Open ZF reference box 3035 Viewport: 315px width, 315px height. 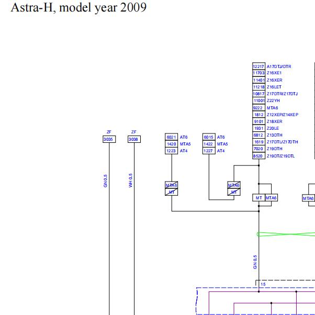(x=109, y=139)
